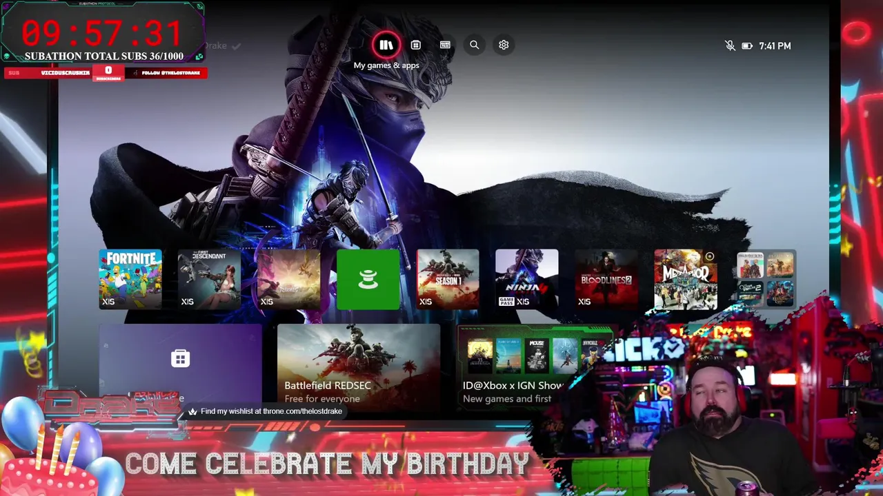Click the 7:41 PM clock
Screen dimensions: 883x496
775,46
